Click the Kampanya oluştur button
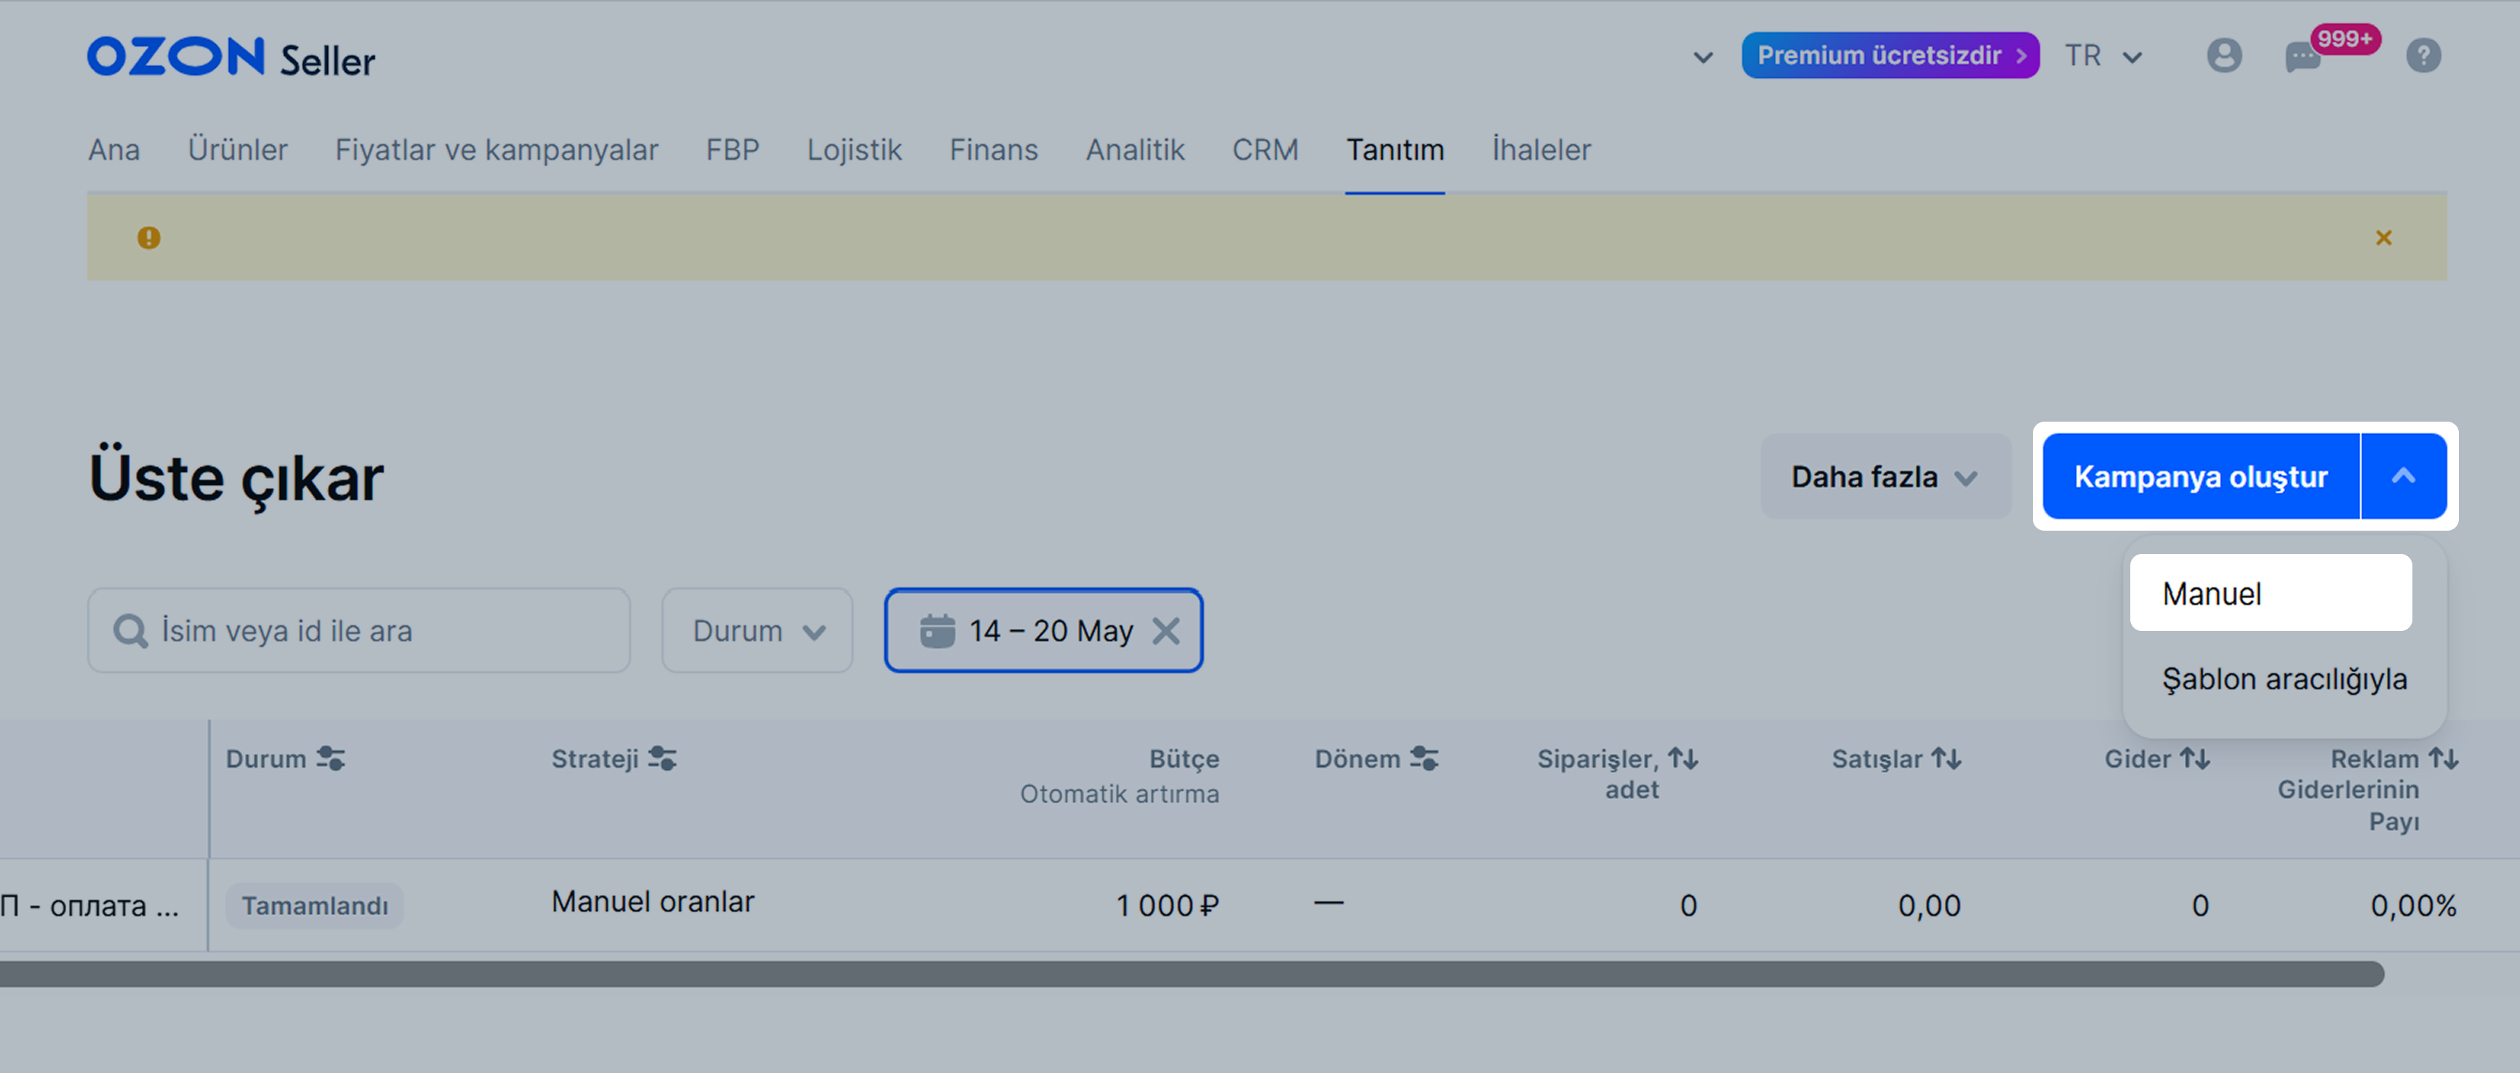 tap(2200, 476)
